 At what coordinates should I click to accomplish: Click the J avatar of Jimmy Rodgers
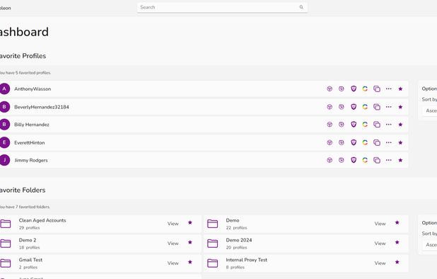(x=4, y=160)
